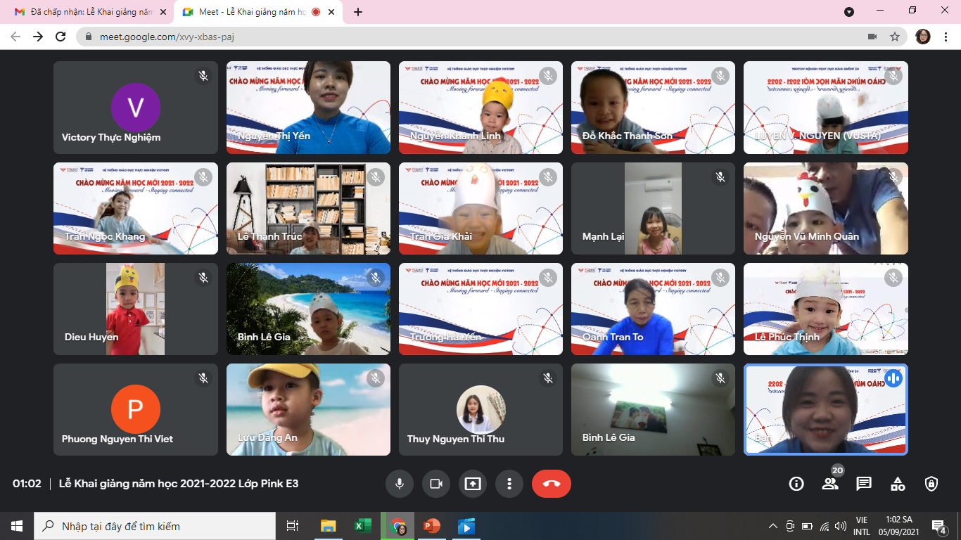Open a new browser tab
This screenshot has height=540, width=961.
358,12
